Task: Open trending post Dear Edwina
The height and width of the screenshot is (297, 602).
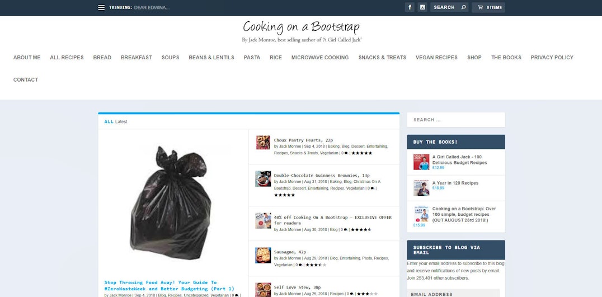Action: tap(152, 8)
